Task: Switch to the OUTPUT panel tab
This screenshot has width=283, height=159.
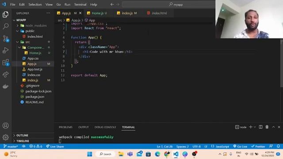Action: tap(84, 127)
